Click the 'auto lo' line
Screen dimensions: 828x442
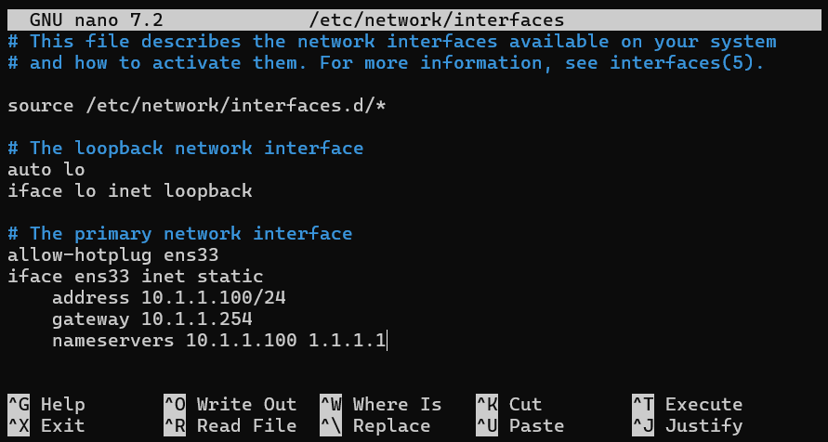point(46,170)
